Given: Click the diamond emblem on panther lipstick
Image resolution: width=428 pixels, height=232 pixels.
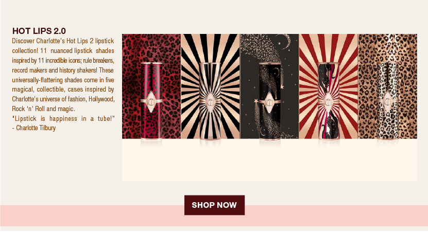Looking at the screenshot, I should pyautogui.click(x=329, y=102).
